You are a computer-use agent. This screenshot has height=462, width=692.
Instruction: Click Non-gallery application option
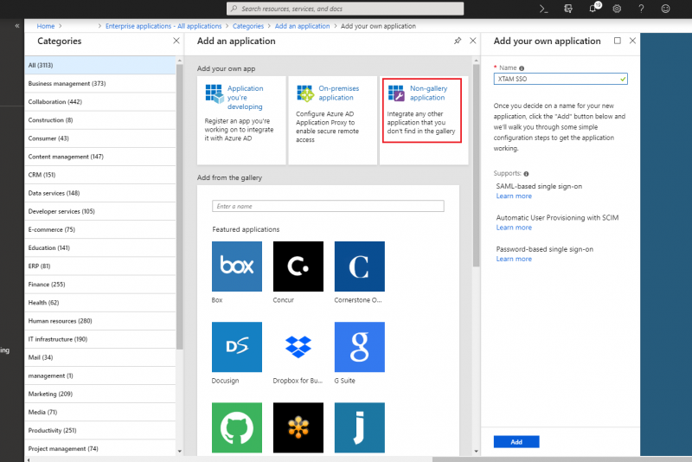point(420,109)
